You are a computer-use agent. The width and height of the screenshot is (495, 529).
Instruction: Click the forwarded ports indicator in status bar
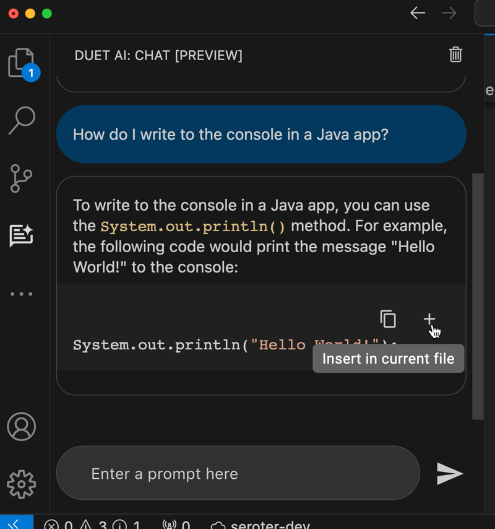[176, 525]
